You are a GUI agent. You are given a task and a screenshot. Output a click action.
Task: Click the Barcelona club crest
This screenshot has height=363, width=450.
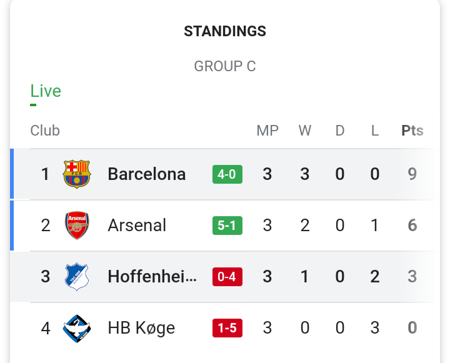click(77, 174)
